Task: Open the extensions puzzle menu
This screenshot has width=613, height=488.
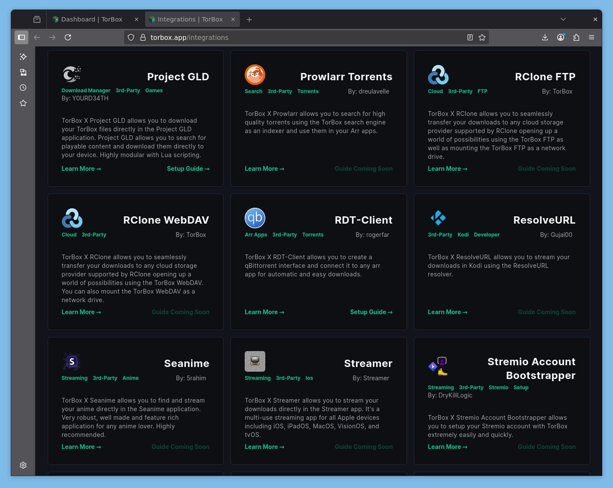Action: [576, 37]
